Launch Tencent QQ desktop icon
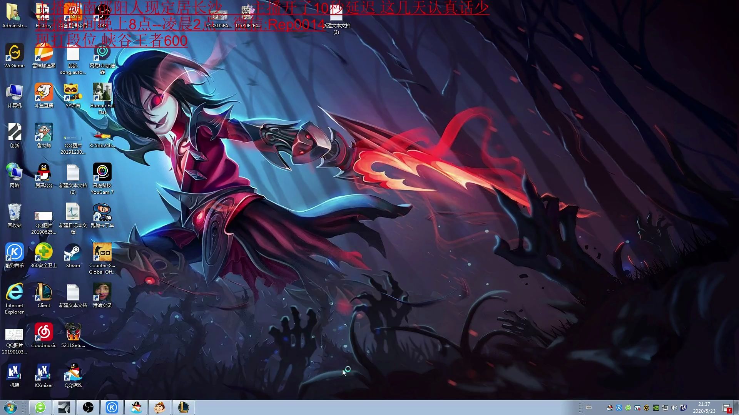This screenshot has height=415, width=739. (x=43, y=173)
